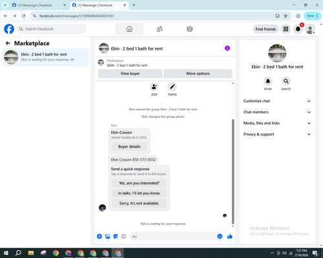Open Buyer details

point(129,146)
